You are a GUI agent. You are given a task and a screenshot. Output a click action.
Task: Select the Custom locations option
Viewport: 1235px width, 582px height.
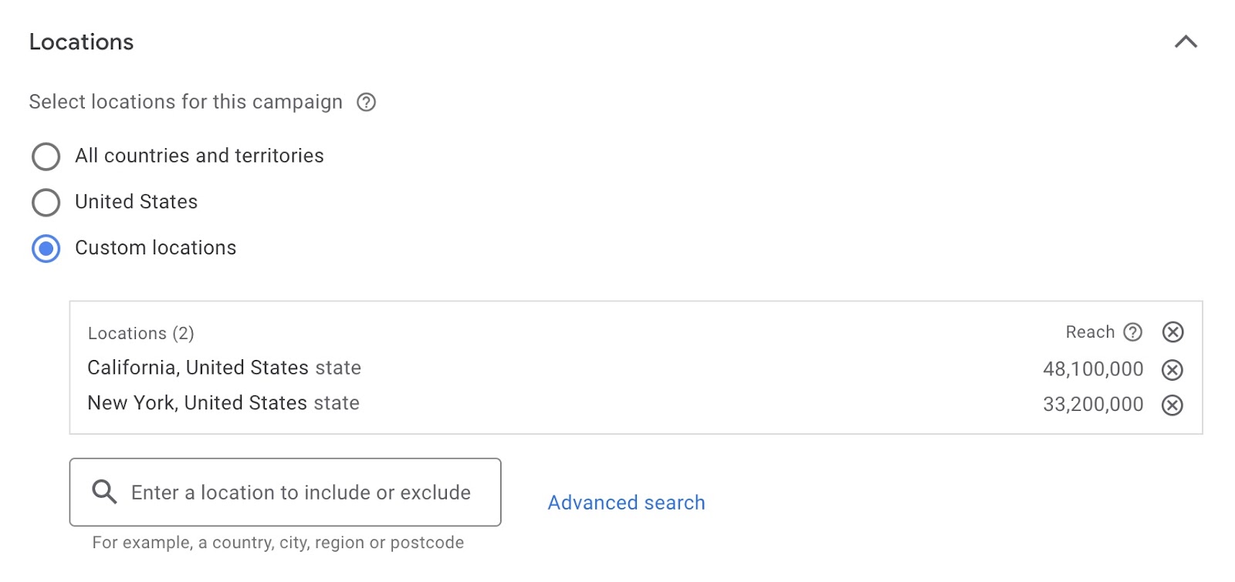[46, 248]
